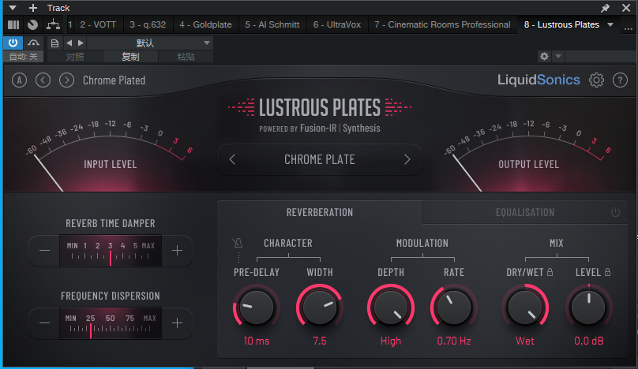Select the REVERBERATION tab
The width and height of the screenshot is (638, 369).
click(320, 212)
